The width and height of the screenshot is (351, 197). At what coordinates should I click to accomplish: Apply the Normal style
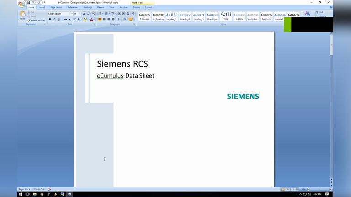pos(144,16)
